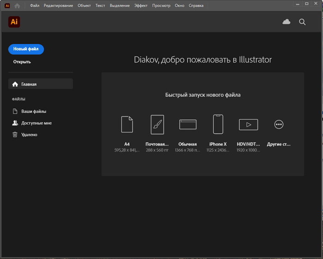Open the Текст menu
This screenshot has height=259, width=323.
pos(100,6)
